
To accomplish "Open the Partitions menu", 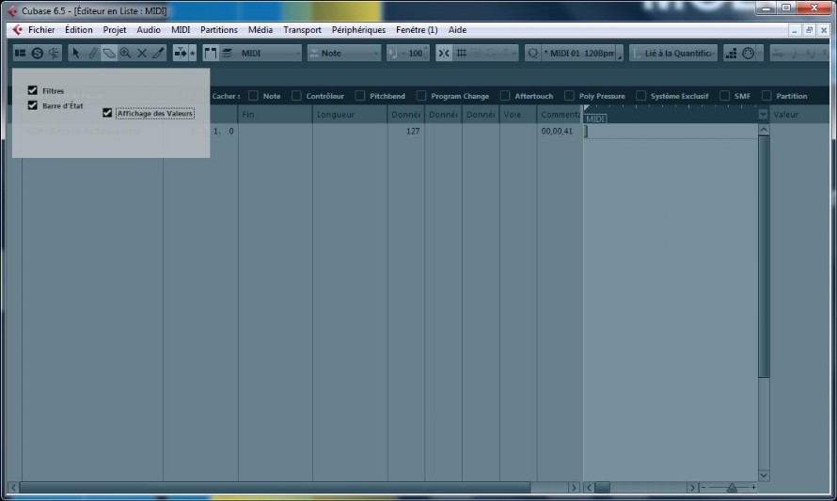I will 219,30.
